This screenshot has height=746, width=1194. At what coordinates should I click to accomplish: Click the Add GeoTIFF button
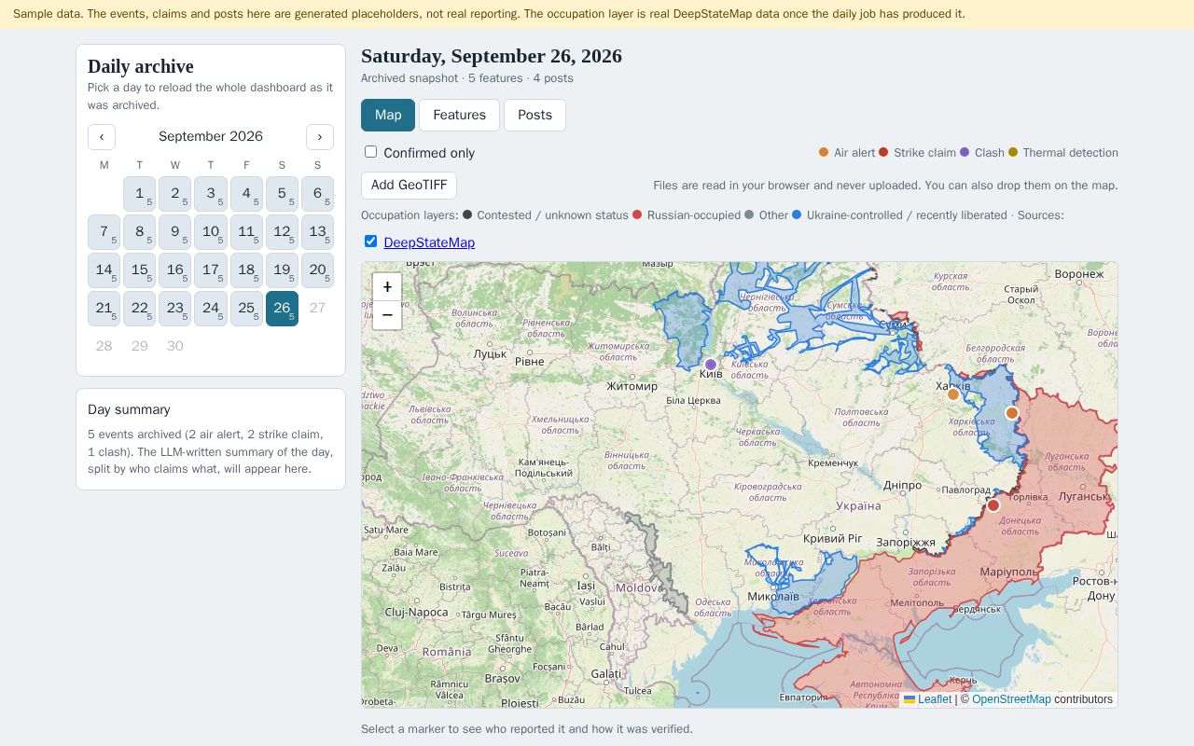[x=409, y=185]
